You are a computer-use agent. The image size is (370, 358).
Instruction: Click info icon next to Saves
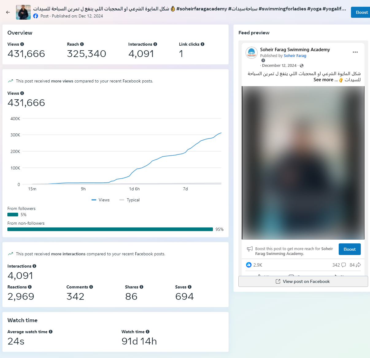pyautogui.click(x=190, y=287)
